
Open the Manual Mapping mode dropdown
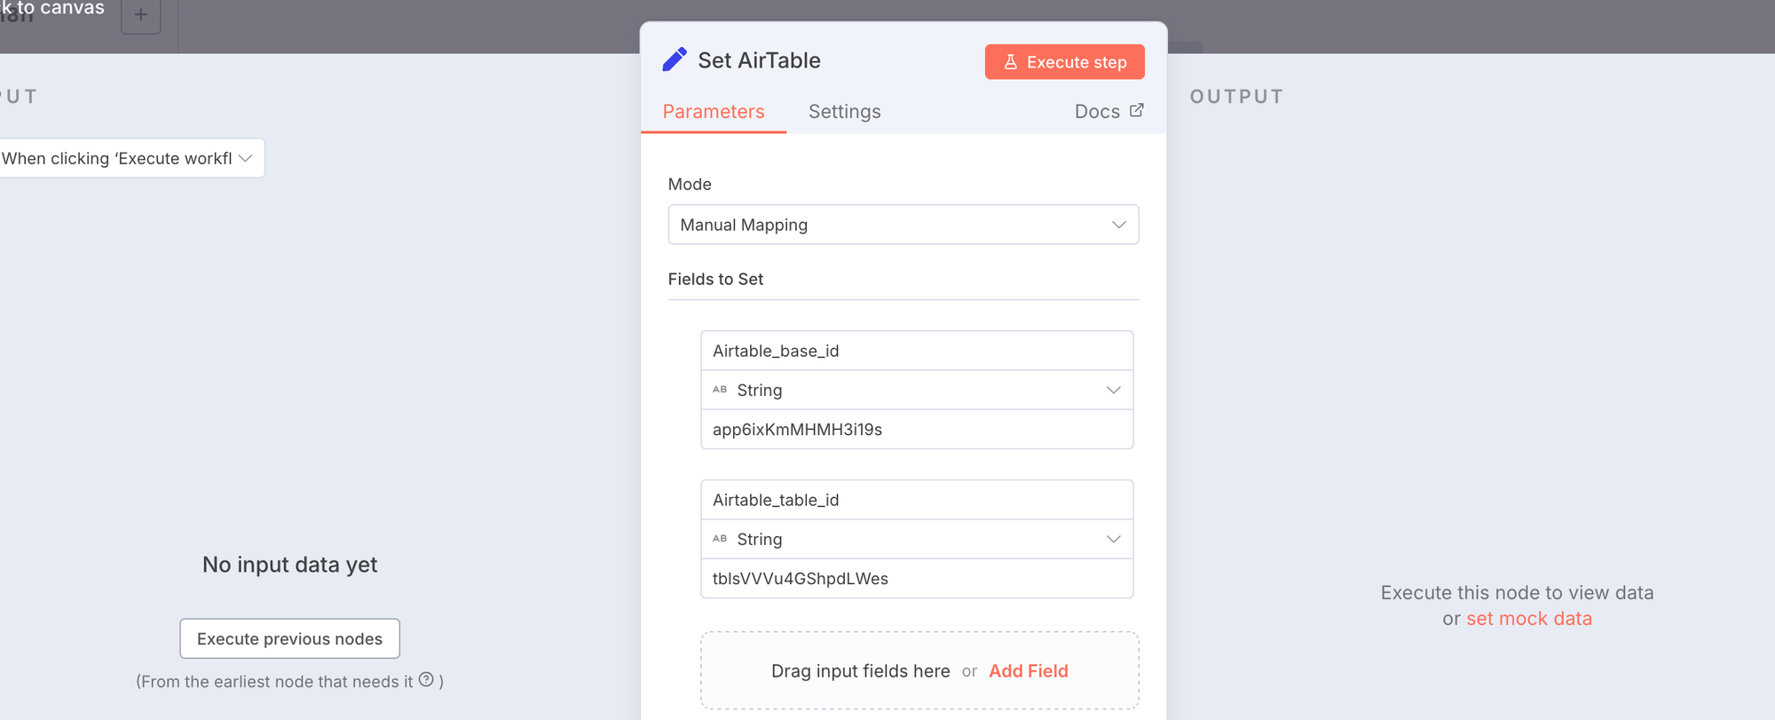(903, 225)
